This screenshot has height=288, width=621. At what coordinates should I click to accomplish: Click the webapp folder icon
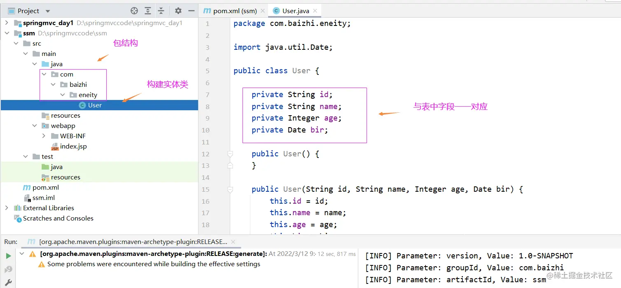[x=45, y=126]
